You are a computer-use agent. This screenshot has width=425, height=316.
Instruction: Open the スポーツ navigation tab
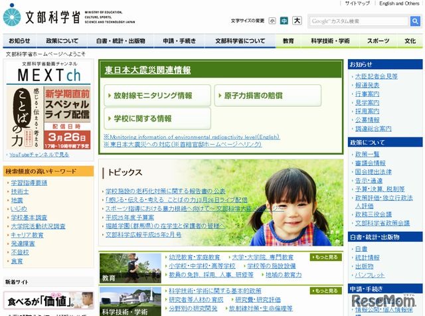(x=378, y=41)
